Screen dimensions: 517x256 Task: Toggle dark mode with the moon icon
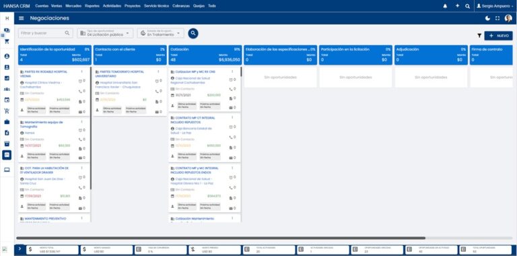[x=487, y=18]
